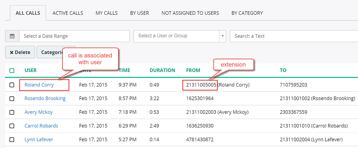Click the Search a Text field
This screenshot has height=148, width=358.
coord(294,36)
